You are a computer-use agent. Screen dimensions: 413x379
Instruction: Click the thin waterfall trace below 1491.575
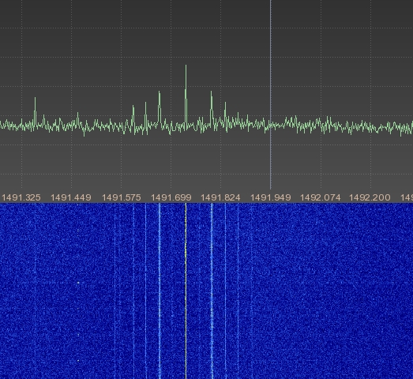tap(115, 291)
